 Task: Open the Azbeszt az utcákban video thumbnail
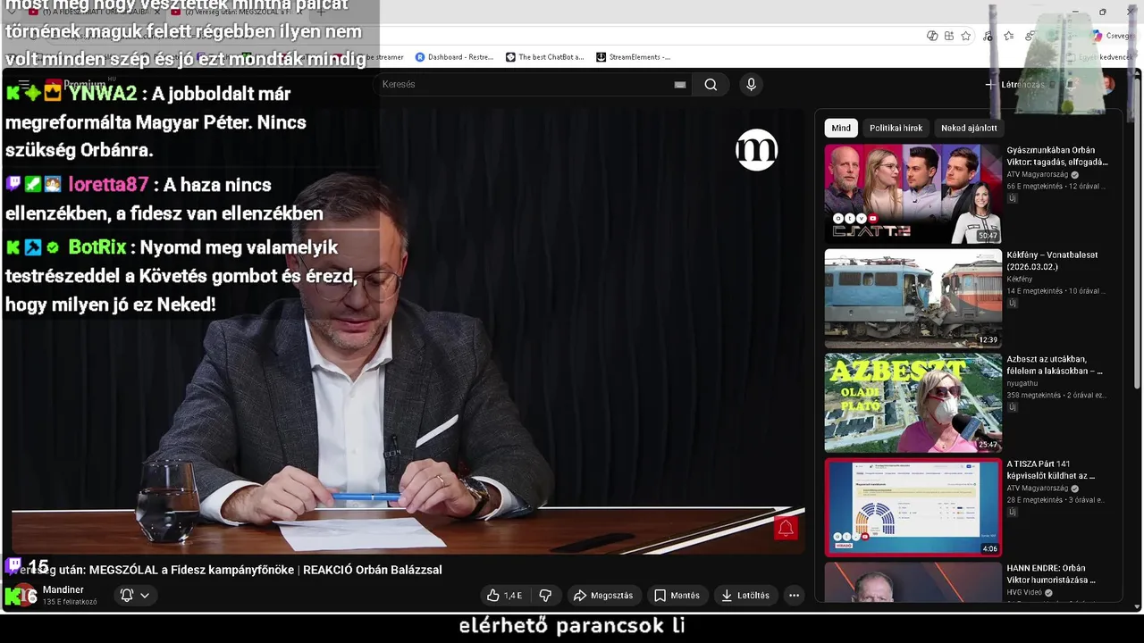(x=913, y=403)
